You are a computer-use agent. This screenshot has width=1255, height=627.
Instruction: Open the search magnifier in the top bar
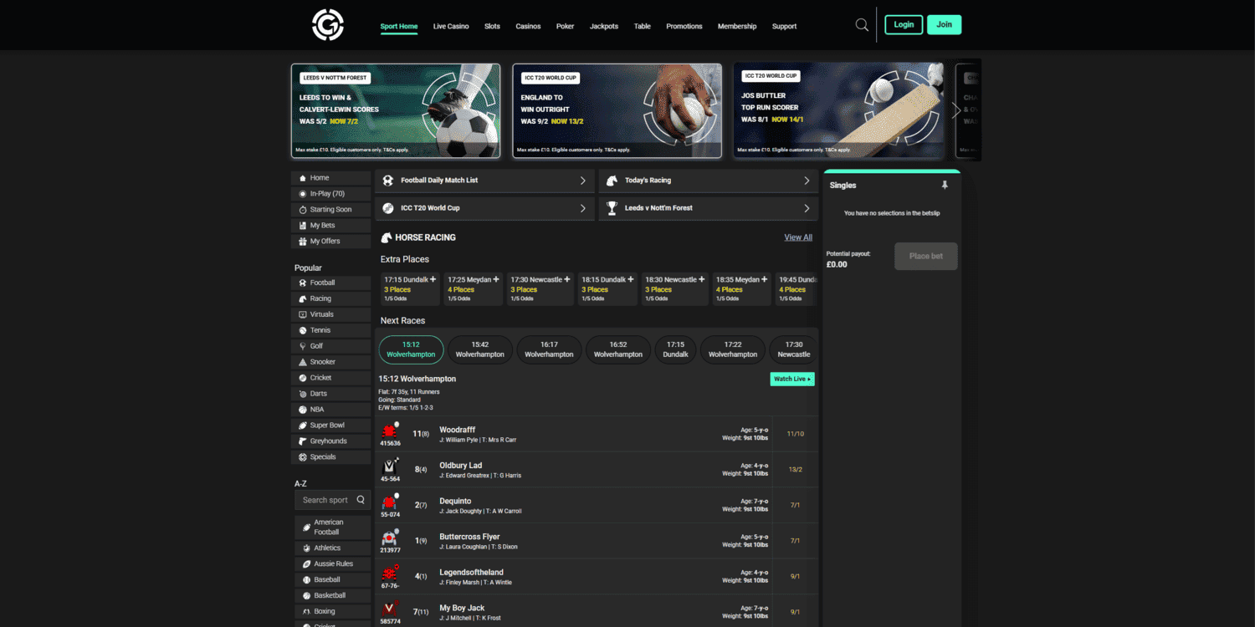point(862,25)
